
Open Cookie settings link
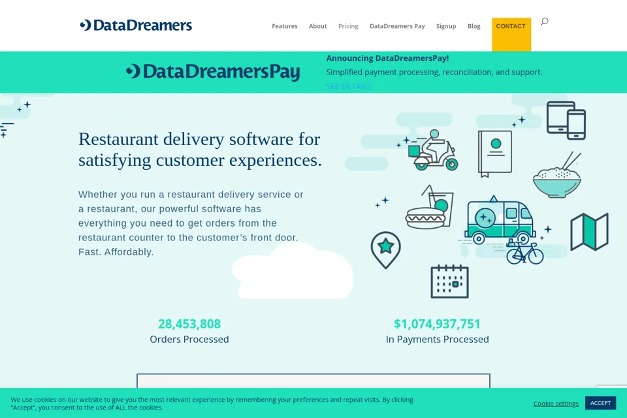pyautogui.click(x=556, y=404)
